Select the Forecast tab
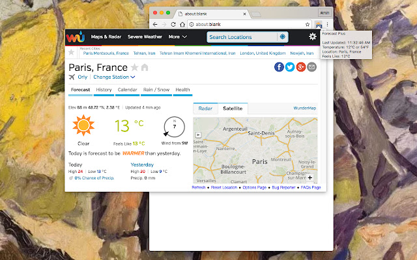Viewport: 417px width, 260px height. pyautogui.click(x=80, y=90)
